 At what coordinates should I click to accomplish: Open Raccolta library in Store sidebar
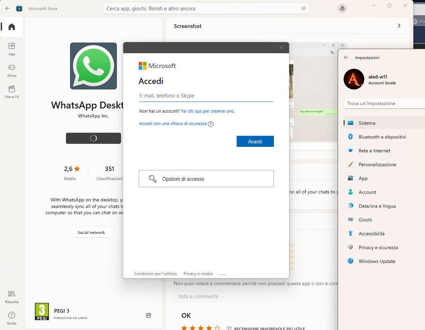tap(12, 297)
